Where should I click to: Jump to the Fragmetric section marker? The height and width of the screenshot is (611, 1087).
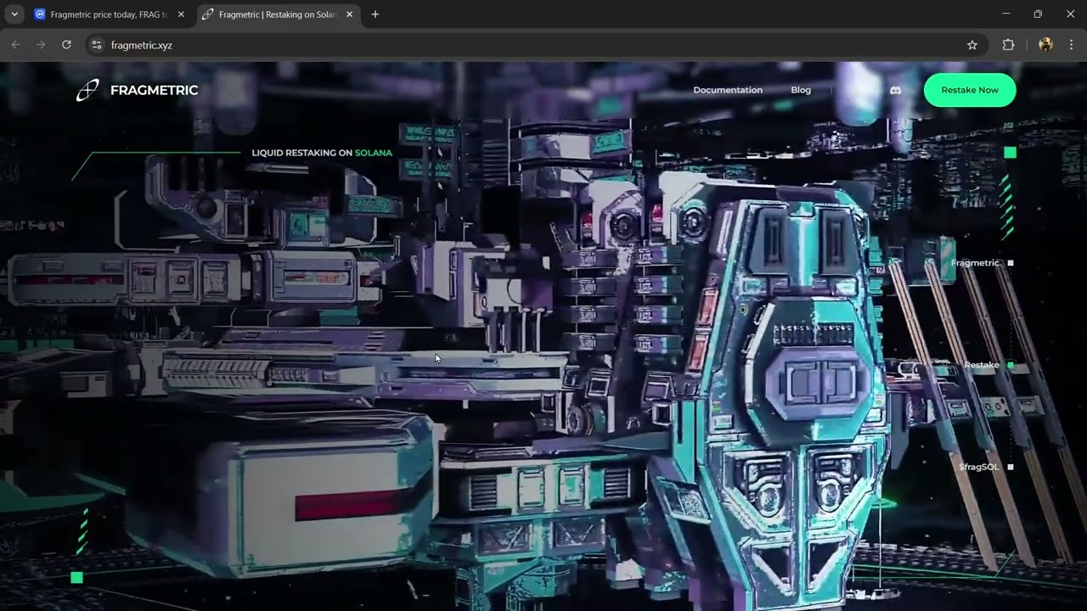(982, 263)
